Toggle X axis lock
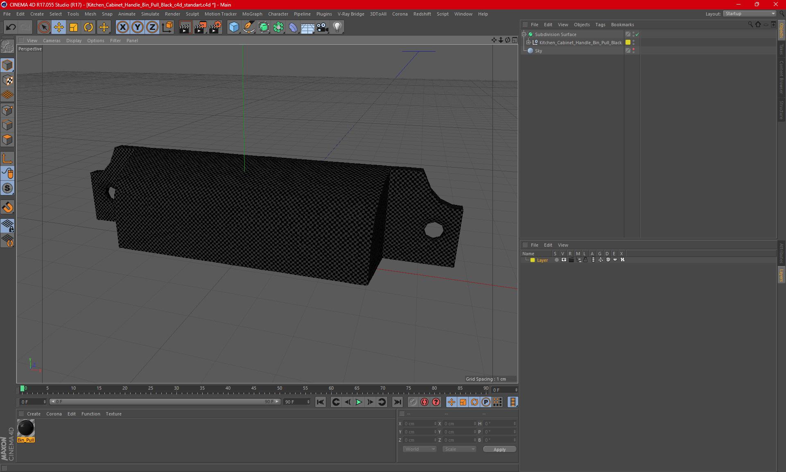This screenshot has height=472, width=786. [x=122, y=27]
